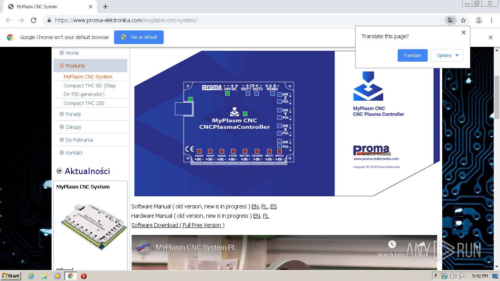This screenshot has height=281, width=500.
Task: Open the Chrome three-dot menu
Action: pos(491,20)
